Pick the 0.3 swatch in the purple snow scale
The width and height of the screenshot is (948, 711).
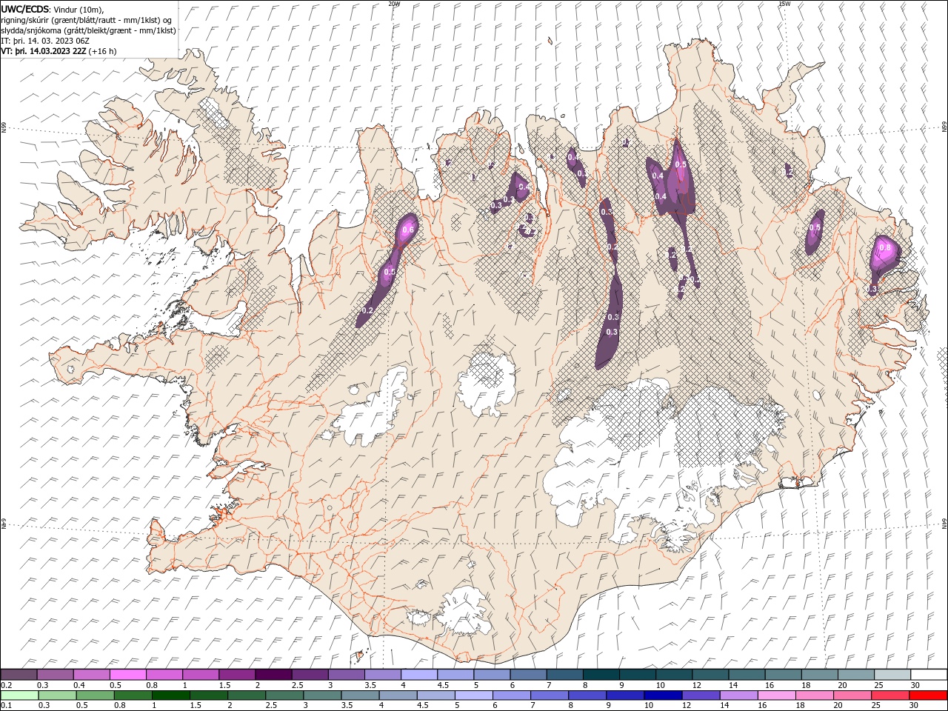tap(55, 675)
